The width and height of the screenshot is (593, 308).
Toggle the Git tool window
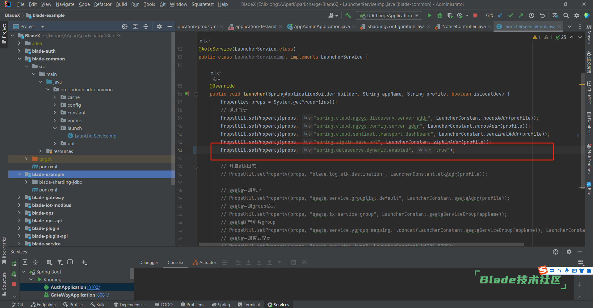[x=18, y=305]
